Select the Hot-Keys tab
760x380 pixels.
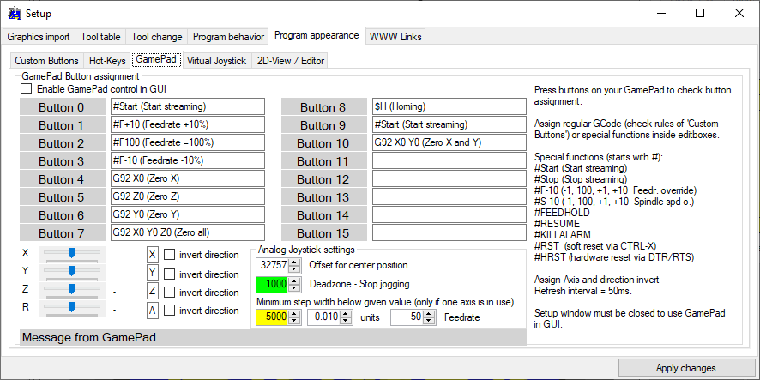pos(107,61)
